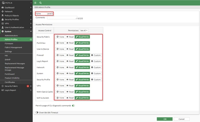Select Custom for Log & Report permission
200x122 pixels.
click(96, 61)
